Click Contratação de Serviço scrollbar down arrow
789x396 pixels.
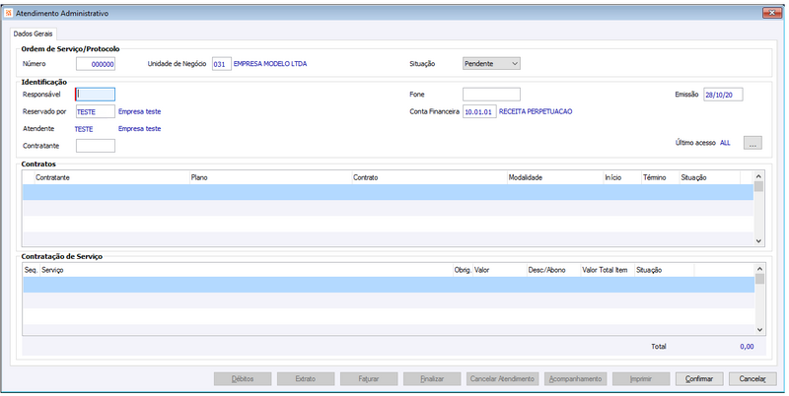(x=759, y=330)
